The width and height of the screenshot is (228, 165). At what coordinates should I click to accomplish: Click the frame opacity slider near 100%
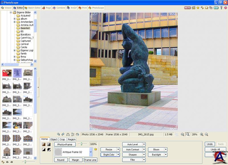click(82, 144)
